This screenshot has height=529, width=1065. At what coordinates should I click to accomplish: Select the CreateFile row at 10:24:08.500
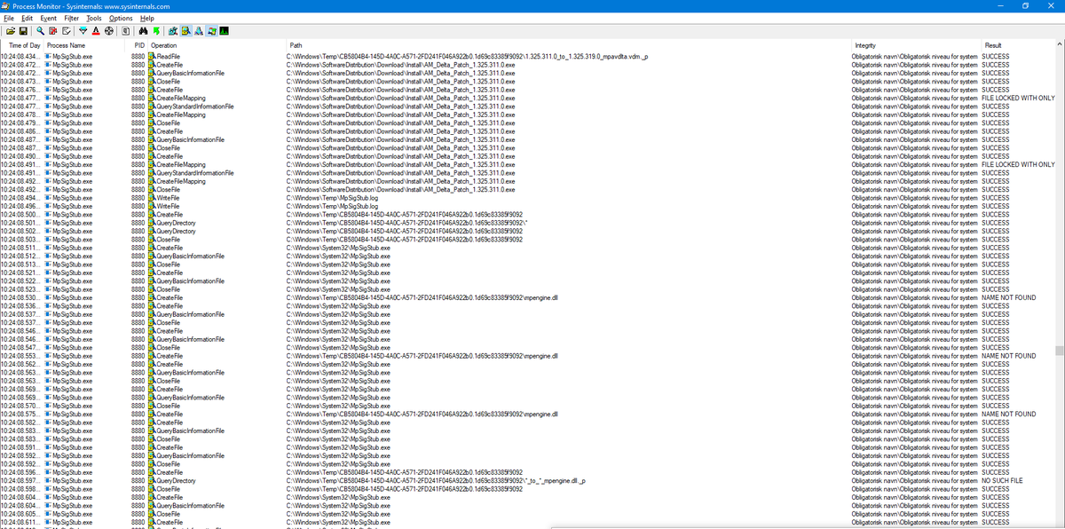tap(528, 214)
